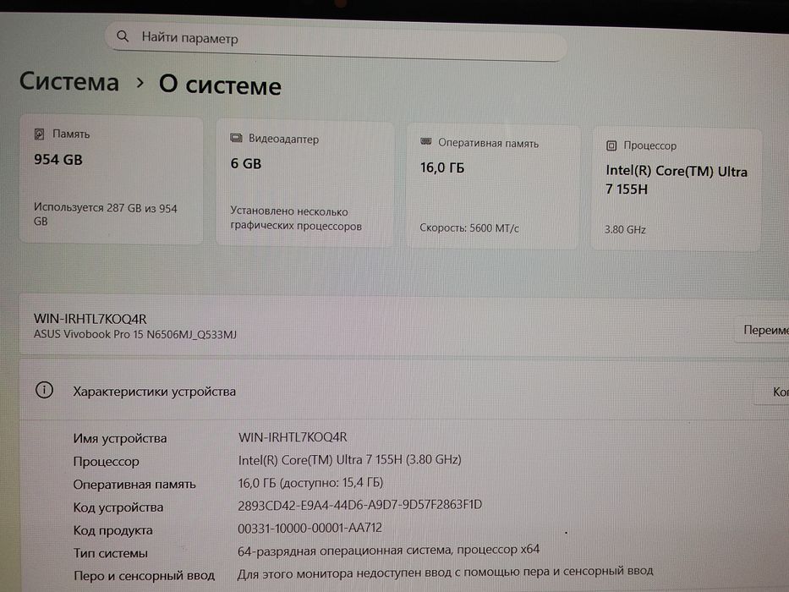Click the 'Перо и сенсорный ввод' label
This screenshot has height=592, width=789.
pos(144,575)
